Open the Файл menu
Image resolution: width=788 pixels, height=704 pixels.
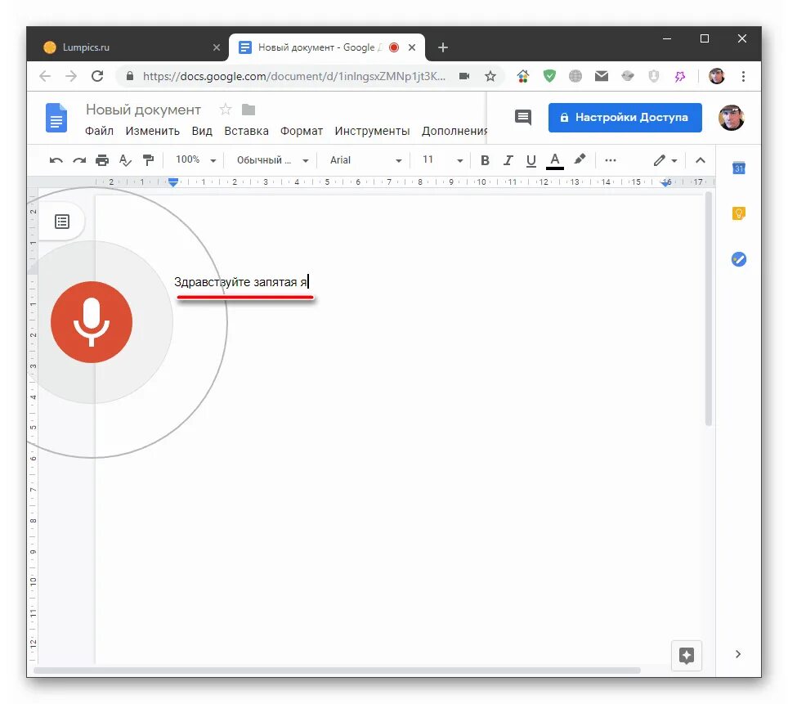[99, 132]
